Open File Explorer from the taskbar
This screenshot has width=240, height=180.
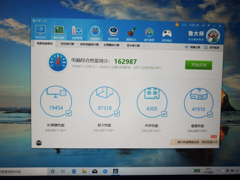point(84,171)
